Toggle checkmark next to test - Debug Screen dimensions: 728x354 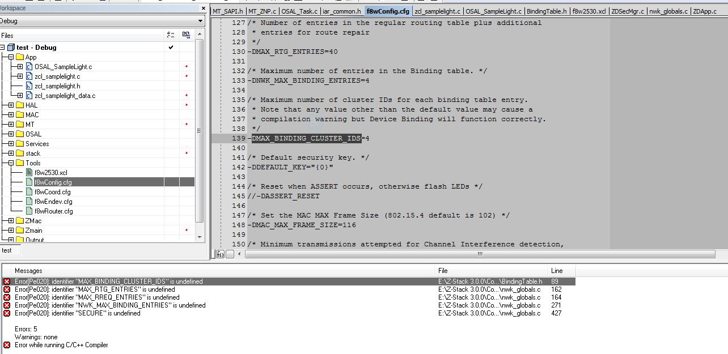[171, 48]
